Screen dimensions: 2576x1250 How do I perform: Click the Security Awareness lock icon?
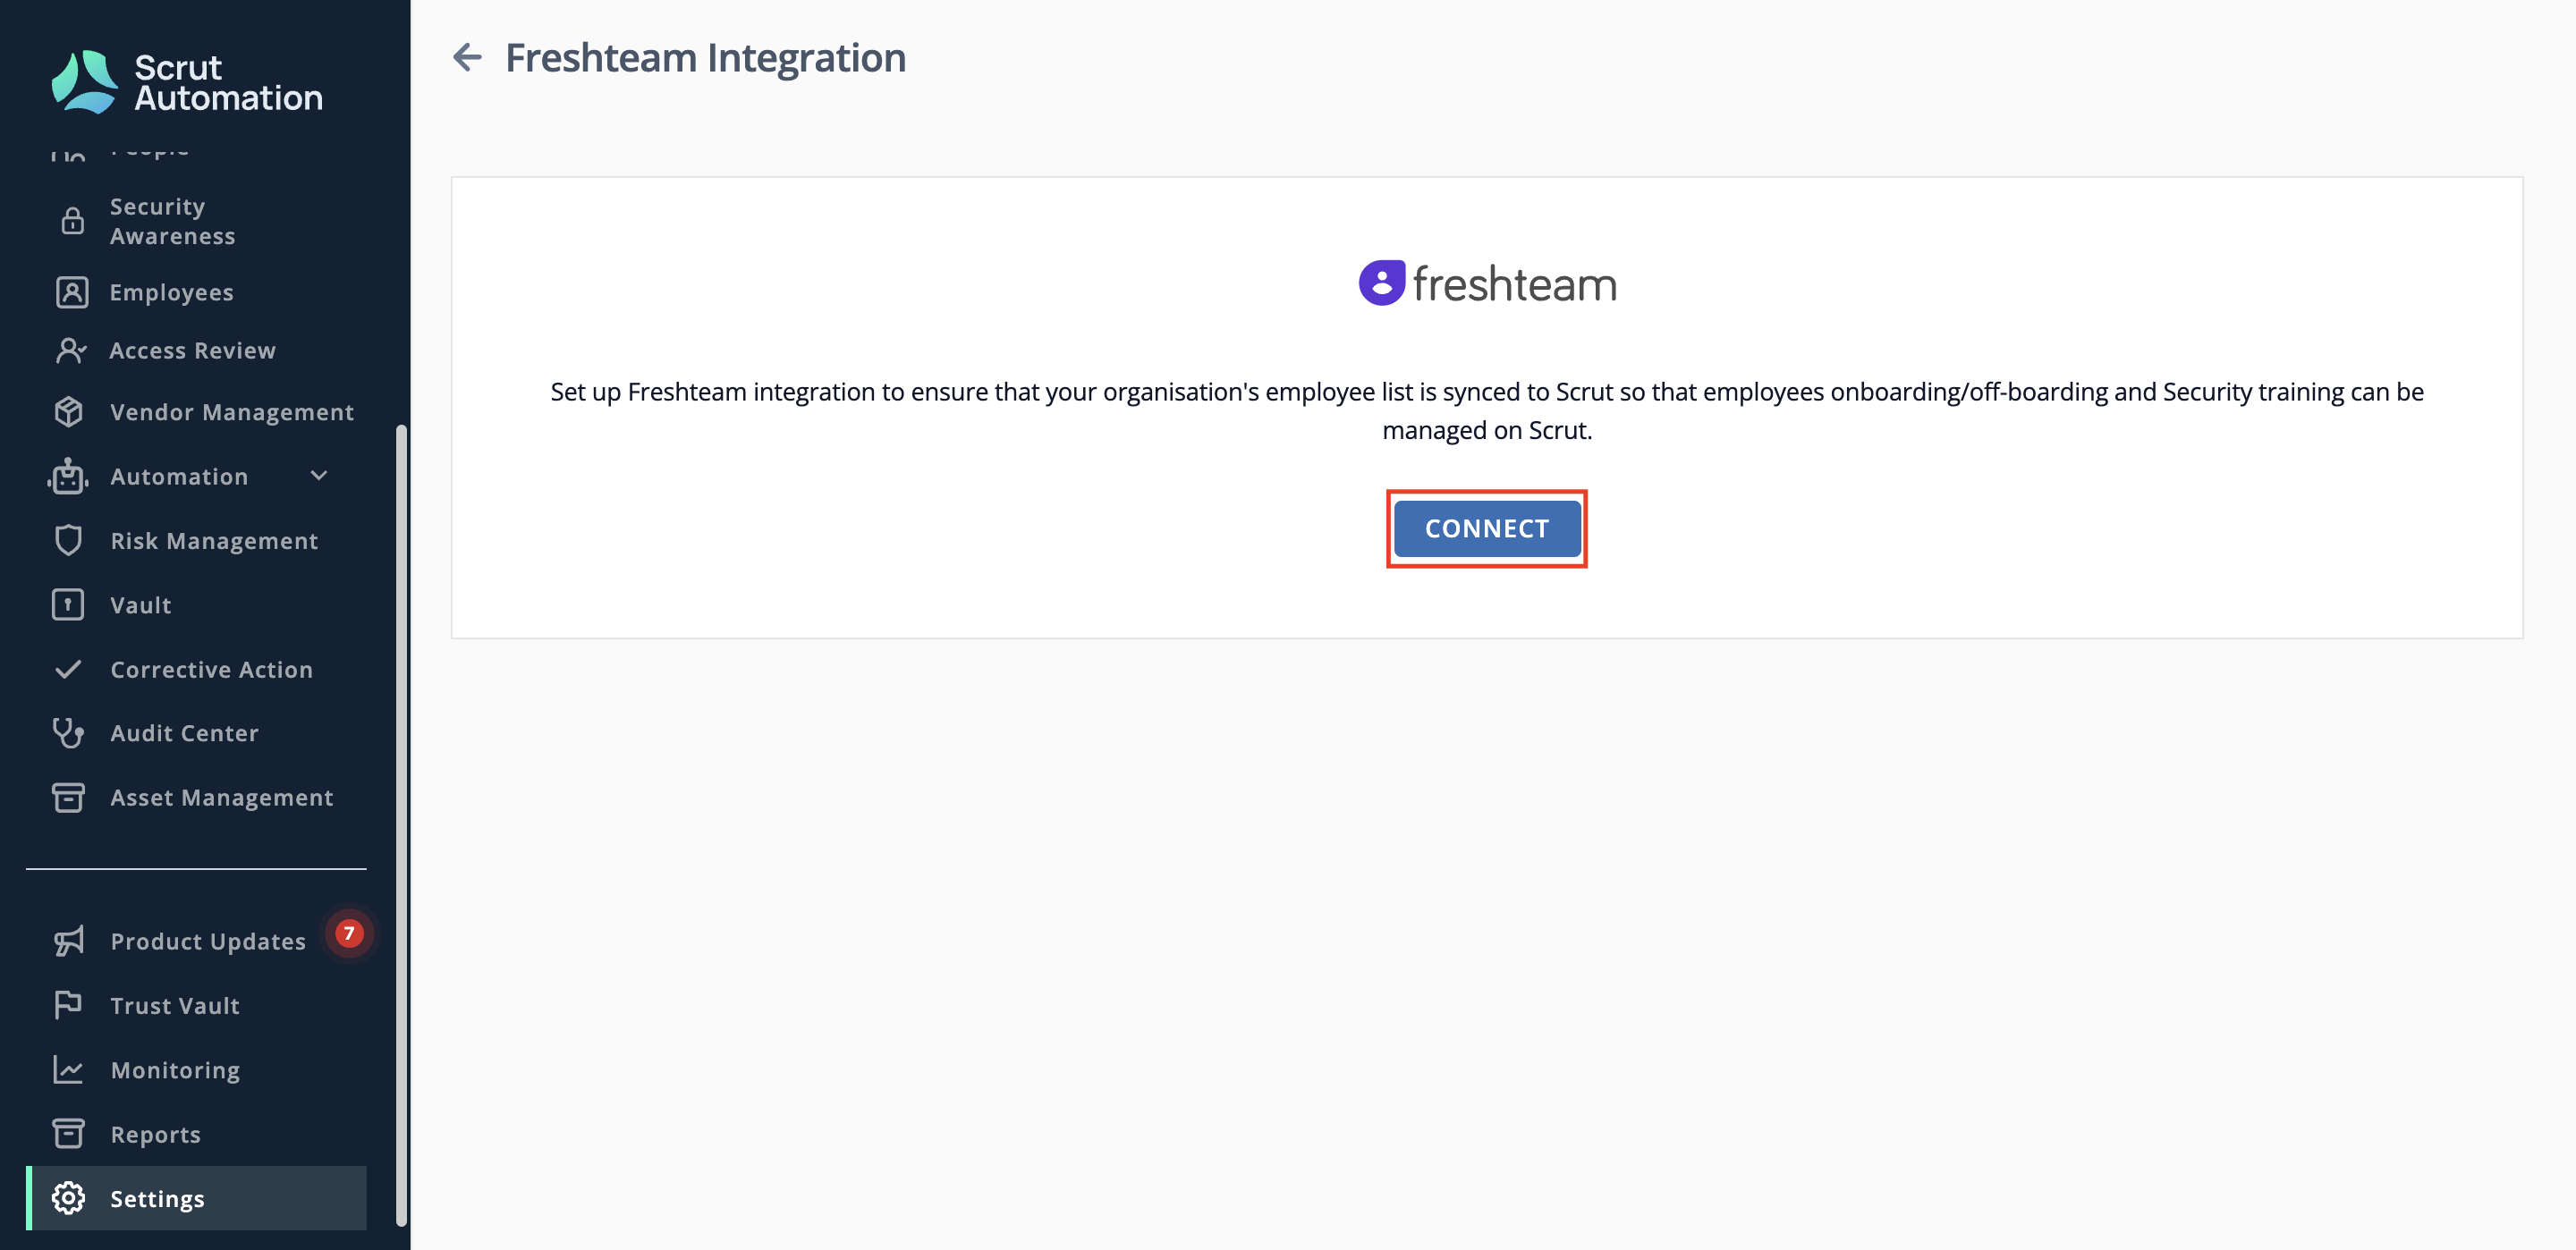pyautogui.click(x=72, y=221)
